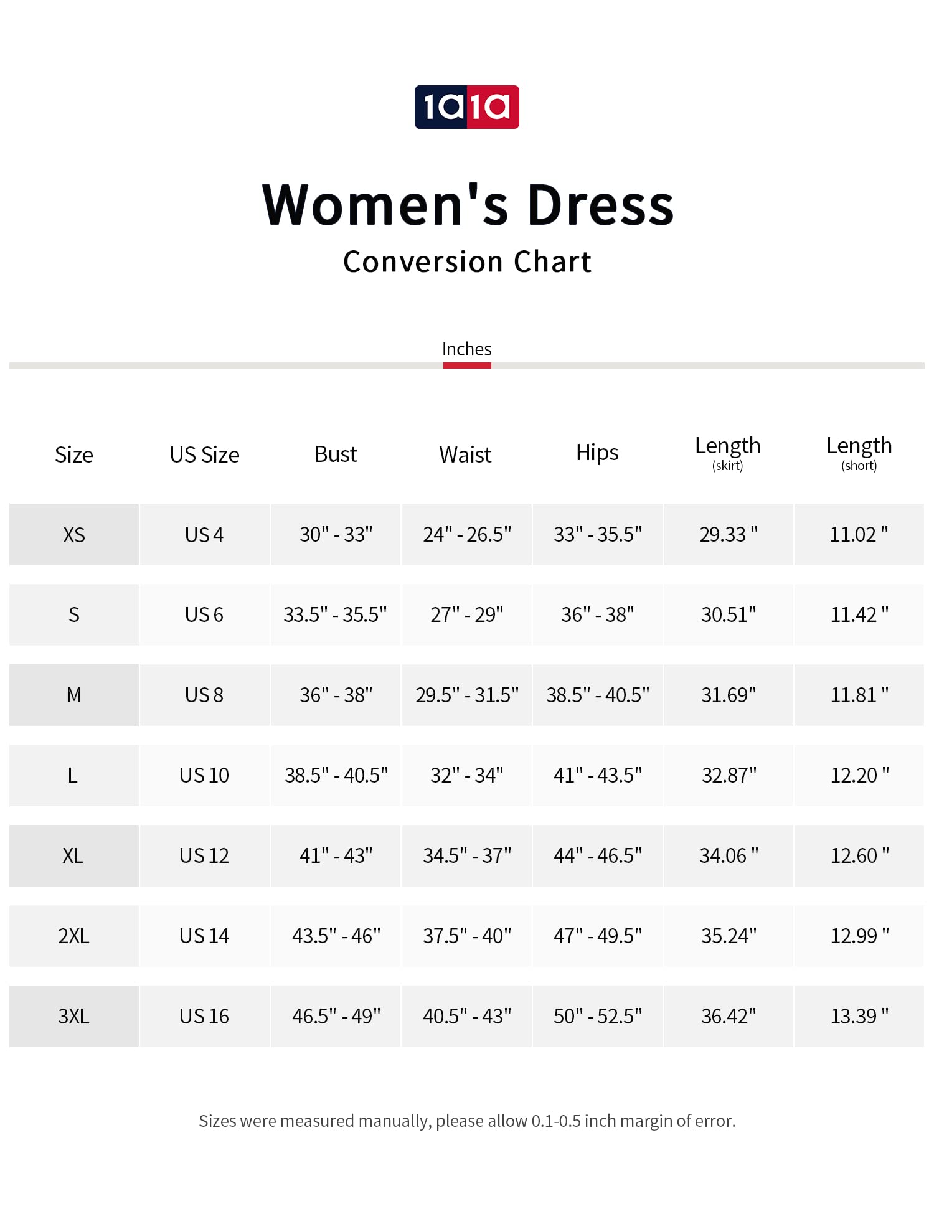Click the bust value 33.5" - 35.5"
This screenshot has height=1214, width=934.
click(335, 615)
